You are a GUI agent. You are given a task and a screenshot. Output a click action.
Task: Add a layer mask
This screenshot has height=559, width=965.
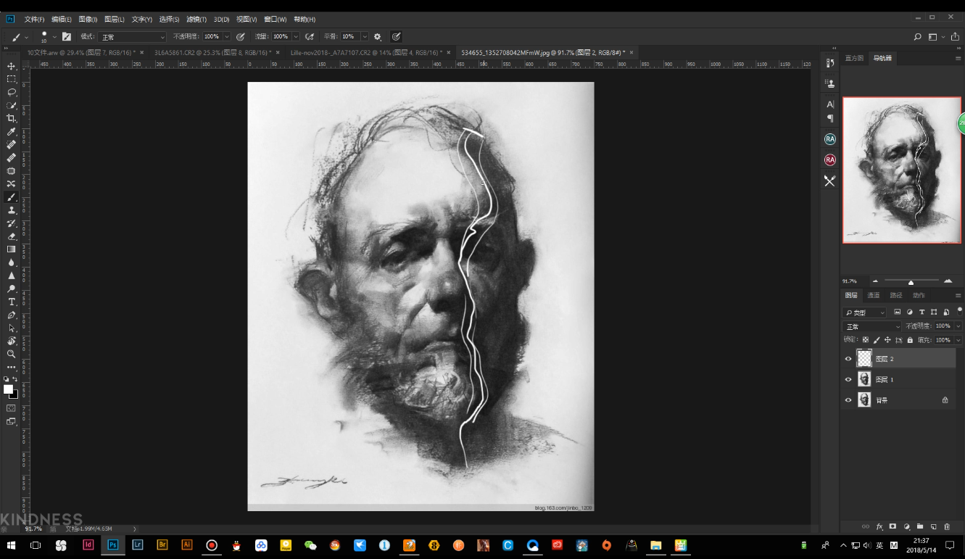tap(893, 526)
